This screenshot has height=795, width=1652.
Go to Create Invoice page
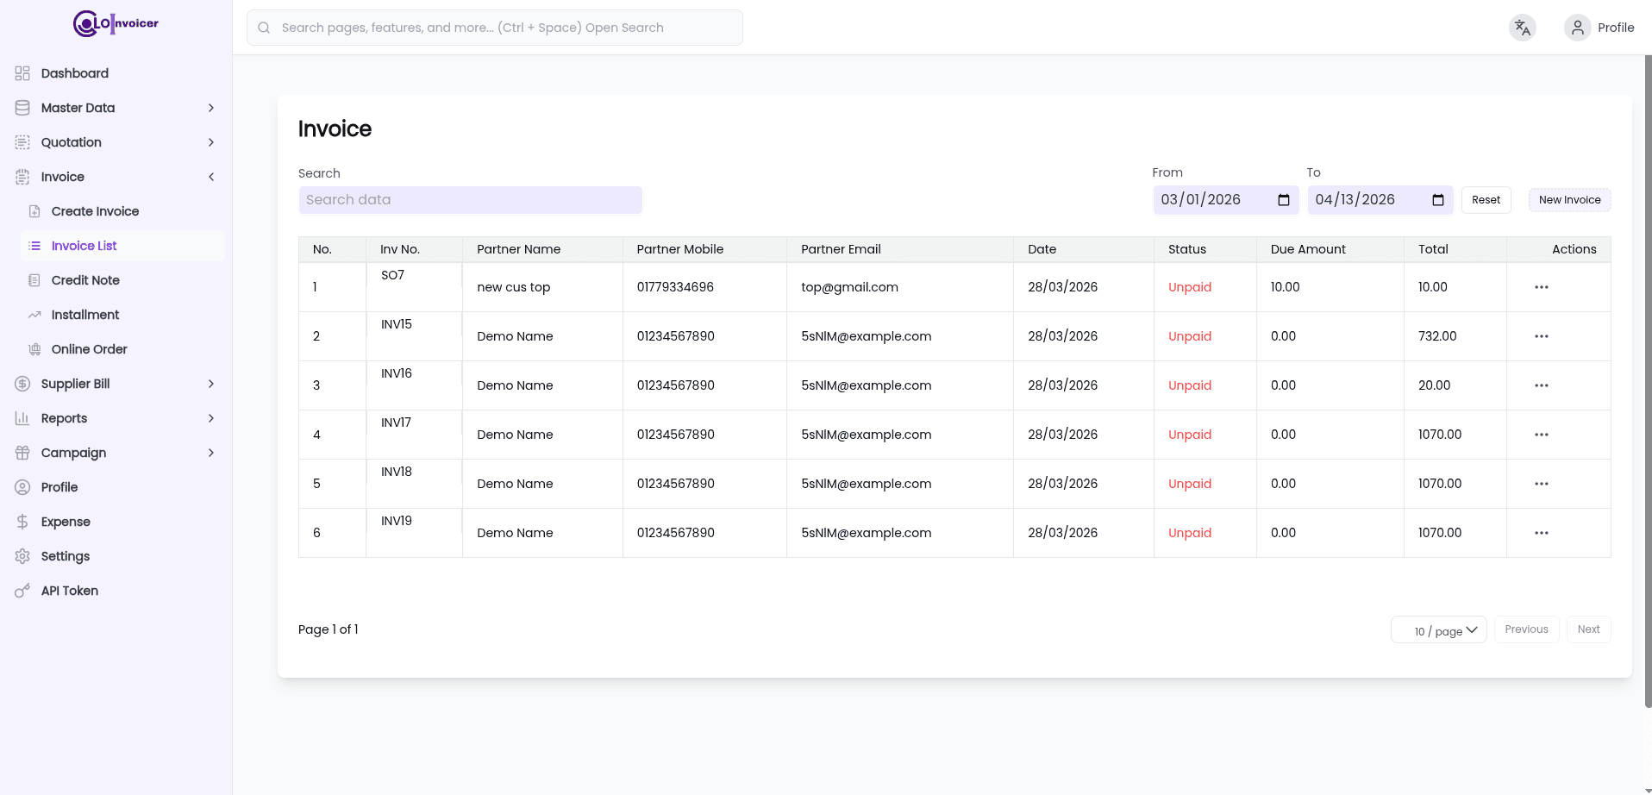coord(95,211)
